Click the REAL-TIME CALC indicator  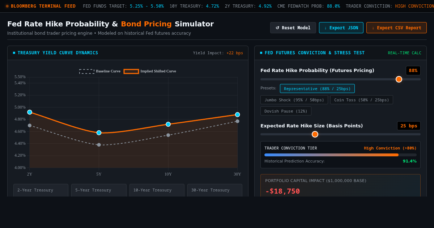(x=405, y=53)
